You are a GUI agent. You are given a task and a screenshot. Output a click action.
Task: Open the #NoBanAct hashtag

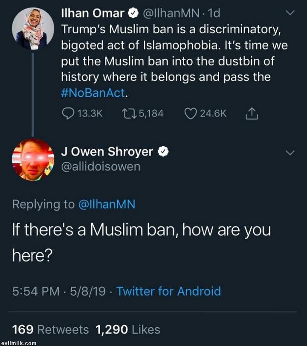tap(93, 93)
